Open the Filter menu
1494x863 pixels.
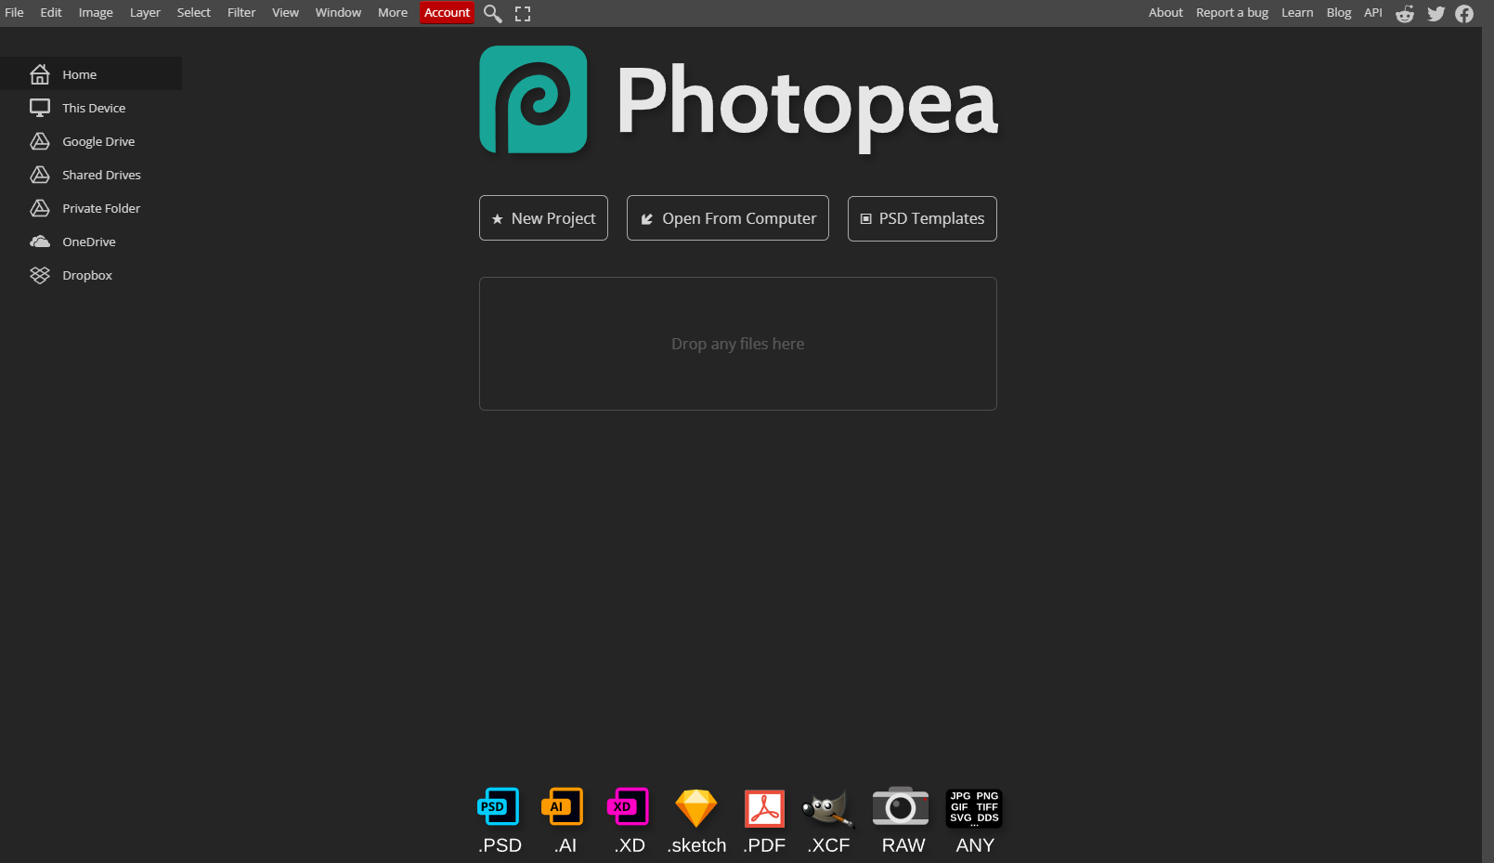(241, 13)
